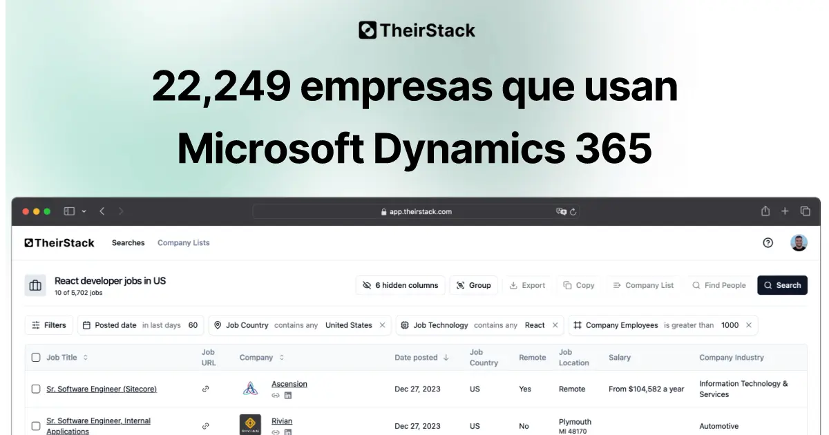Click the Copy button
829x435 pixels.
coord(579,285)
